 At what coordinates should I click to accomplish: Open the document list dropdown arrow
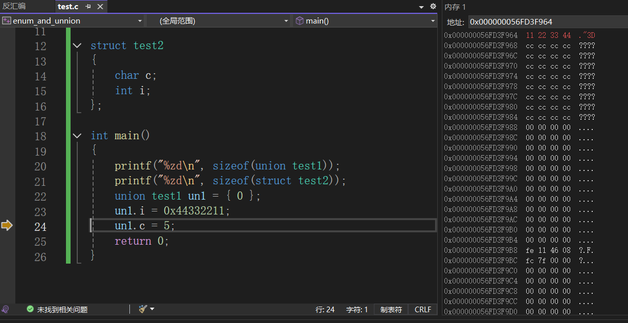coord(421,7)
